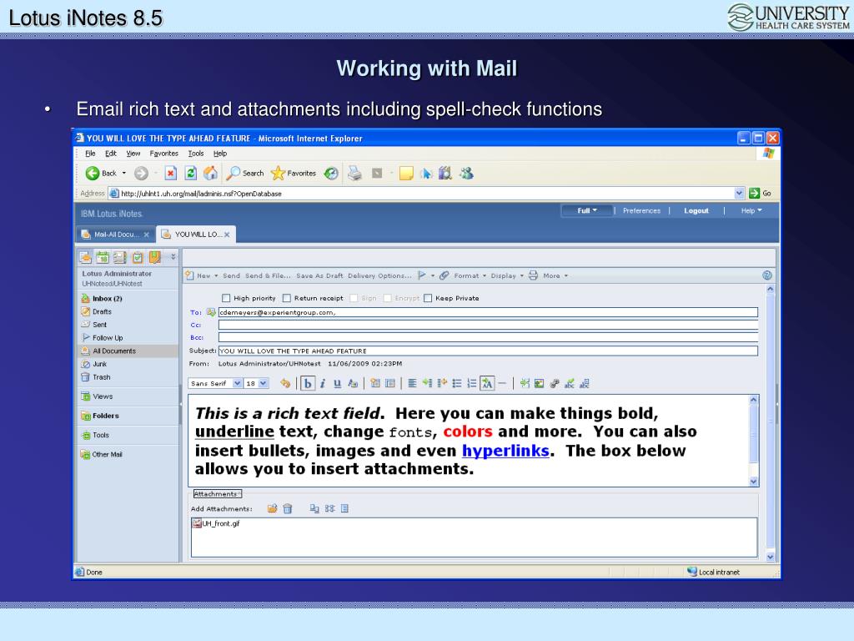
Task: Enable the Return receipt checkbox
Action: (x=287, y=298)
